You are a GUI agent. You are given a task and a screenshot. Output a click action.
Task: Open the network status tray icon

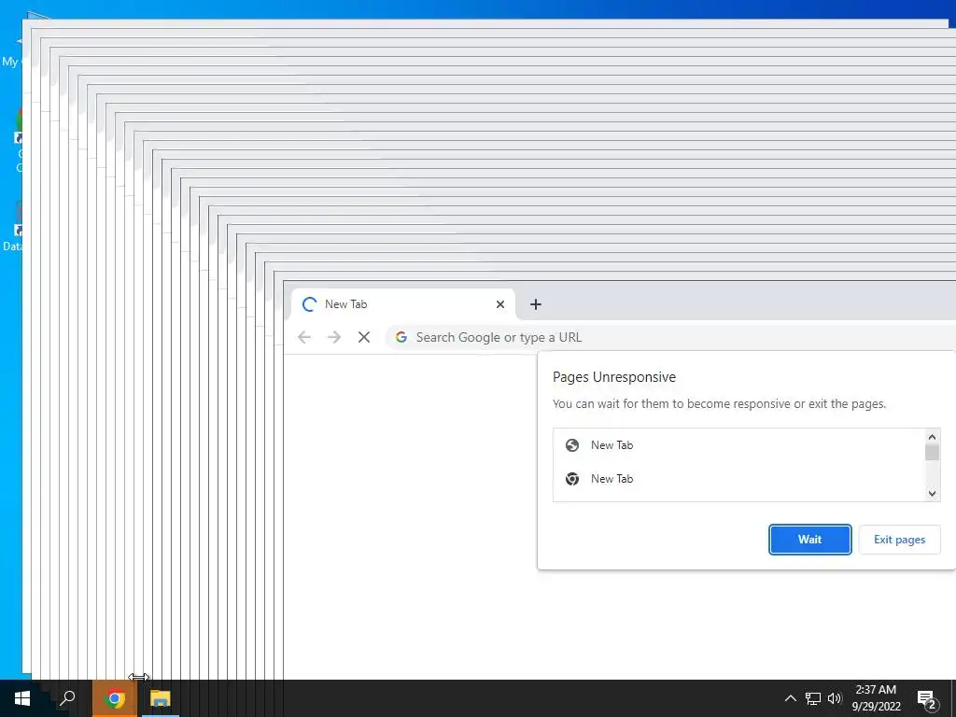pyautogui.click(x=813, y=698)
